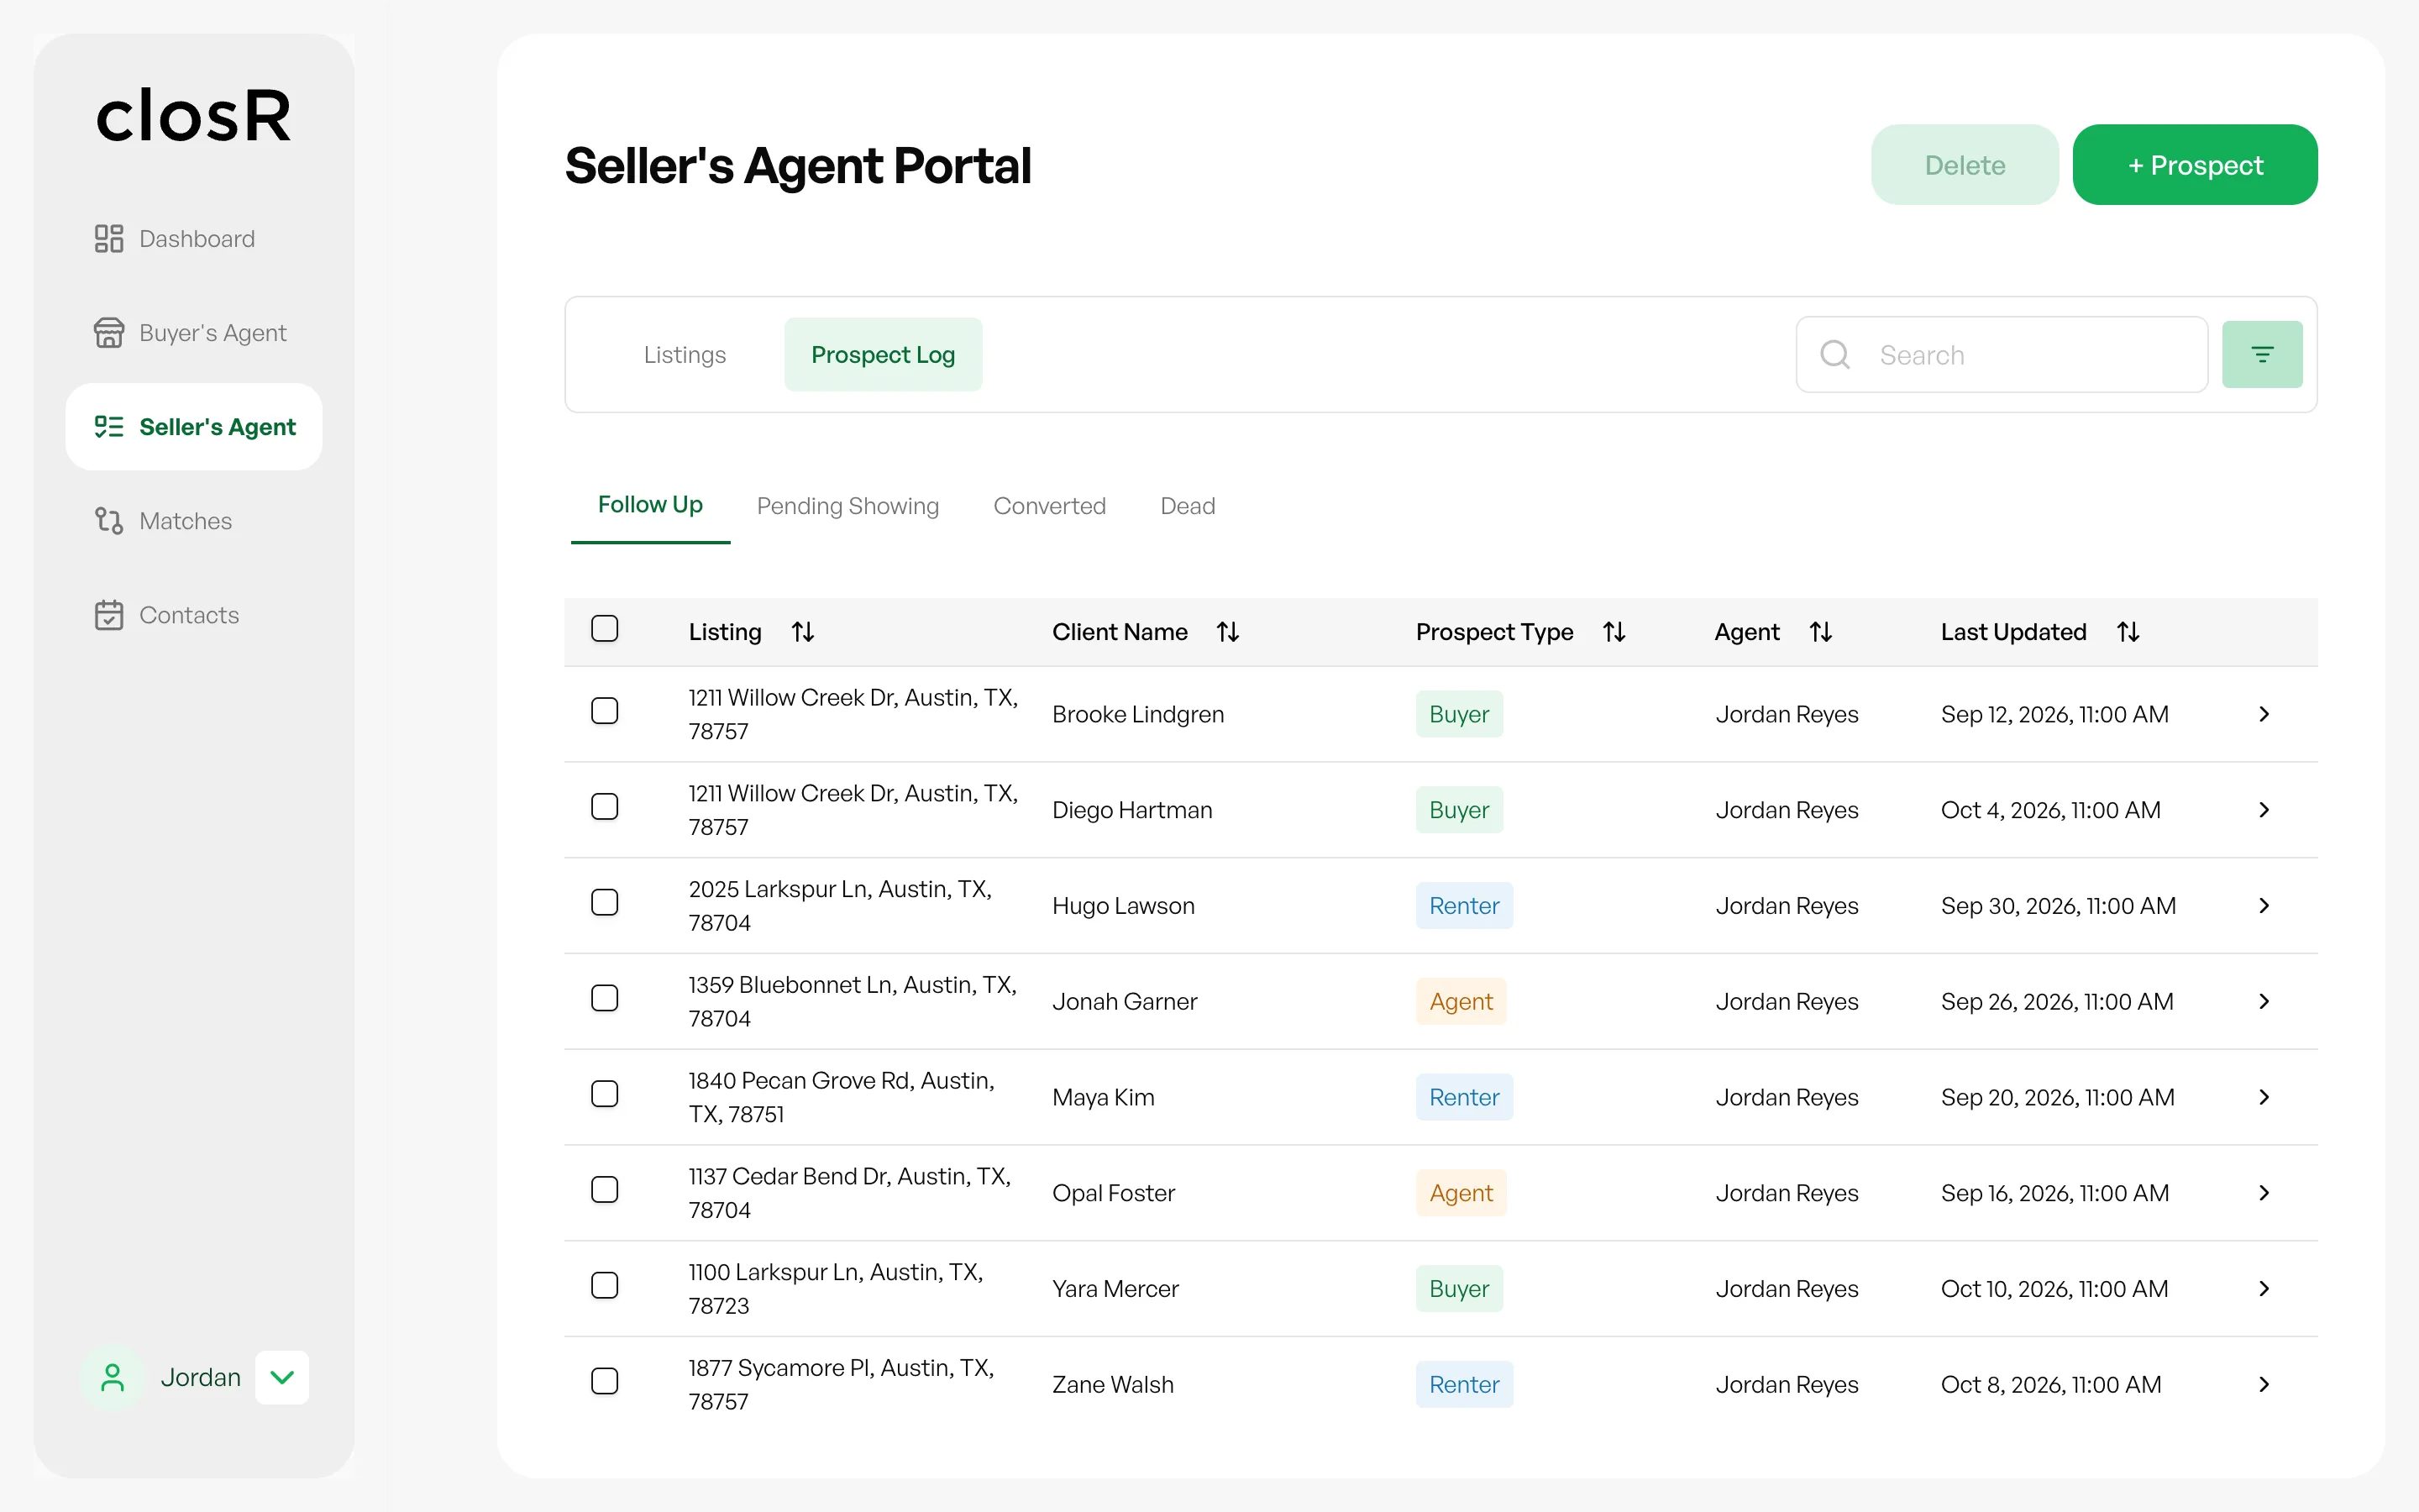Screen dimensions: 2419x1512
Task: Check the Jonah Garner row checkbox
Action: [x=605, y=998]
